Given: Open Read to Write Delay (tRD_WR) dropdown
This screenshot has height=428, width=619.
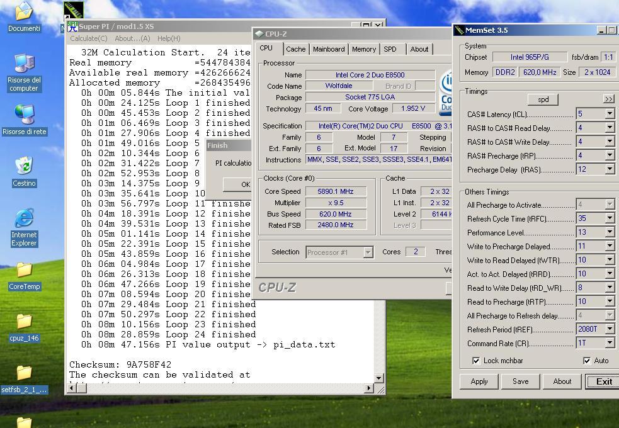Looking at the screenshot, I should point(610,288).
